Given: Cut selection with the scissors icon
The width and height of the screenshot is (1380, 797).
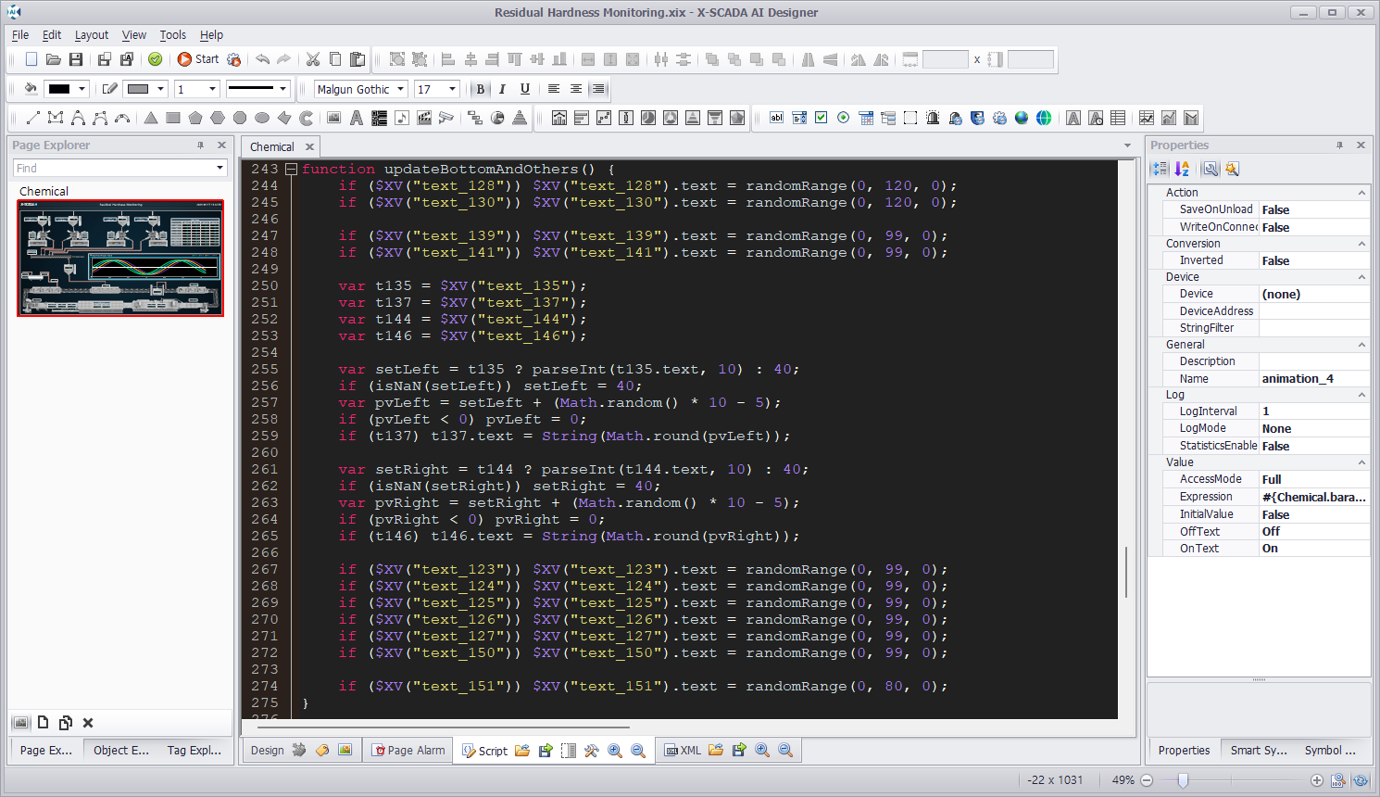Looking at the screenshot, I should [x=313, y=59].
